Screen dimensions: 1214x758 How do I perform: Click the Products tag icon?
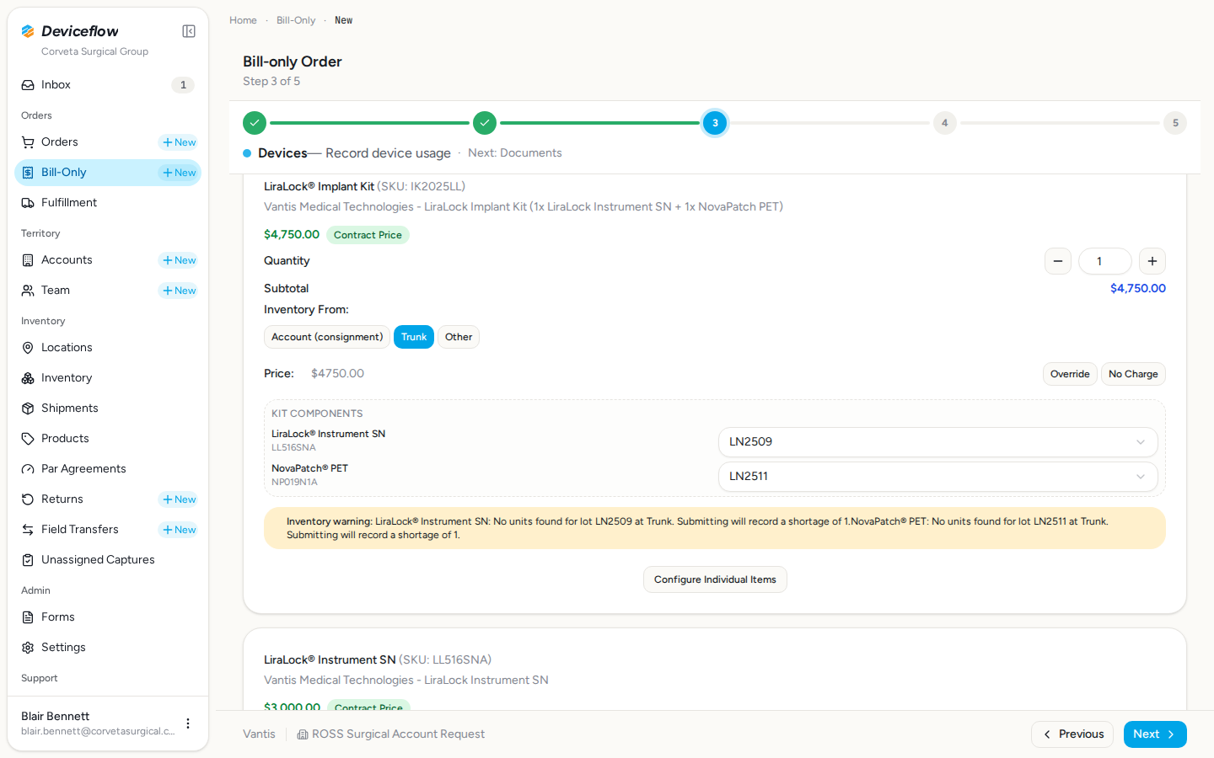[x=28, y=439]
